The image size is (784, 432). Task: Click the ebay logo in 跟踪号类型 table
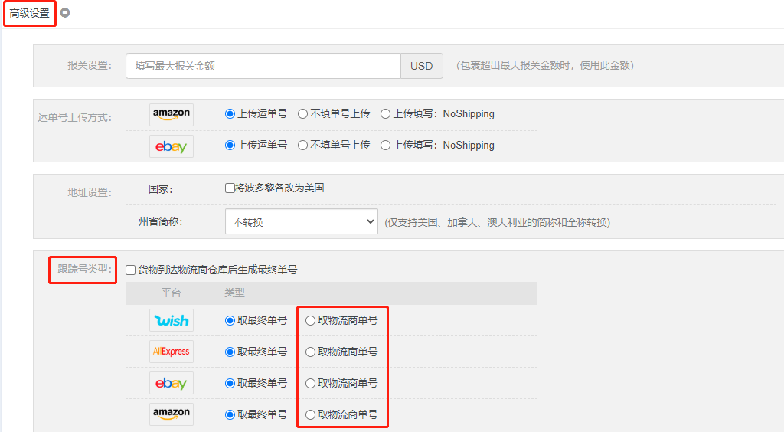click(171, 383)
